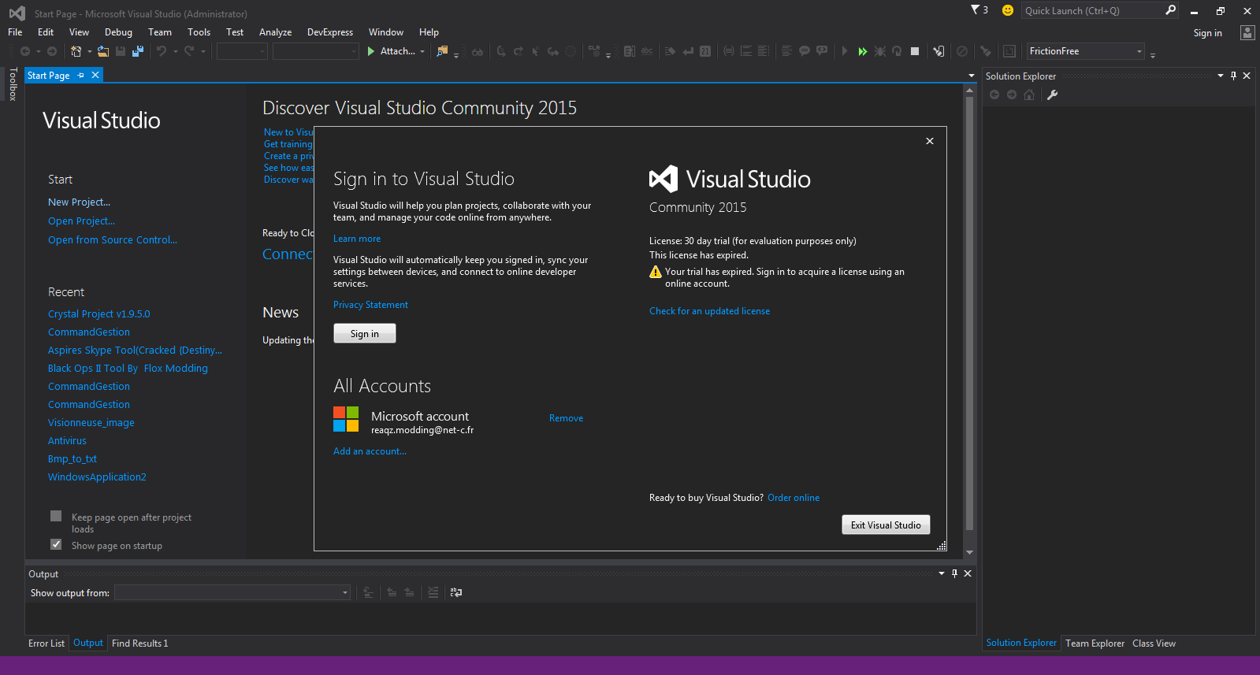Viewport: 1260px width, 675px height.
Task: Click the Start Page scrollbar up arrow
Action: pyautogui.click(x=970, y=91)
